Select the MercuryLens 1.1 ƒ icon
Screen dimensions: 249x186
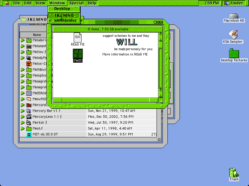[x=29, y=117]
